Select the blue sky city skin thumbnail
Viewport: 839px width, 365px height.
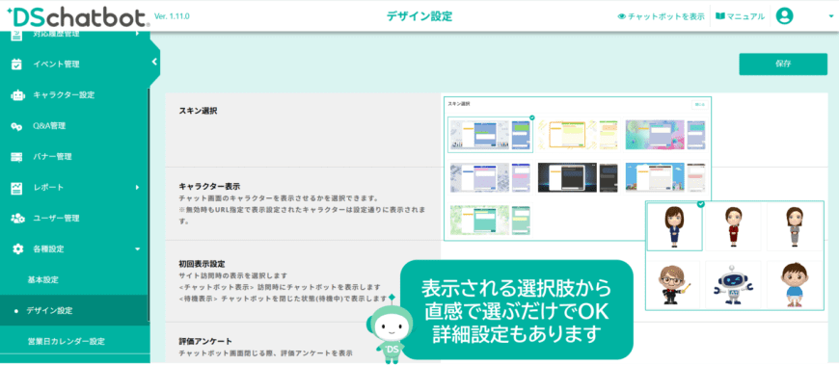click(x=665, y=177)
